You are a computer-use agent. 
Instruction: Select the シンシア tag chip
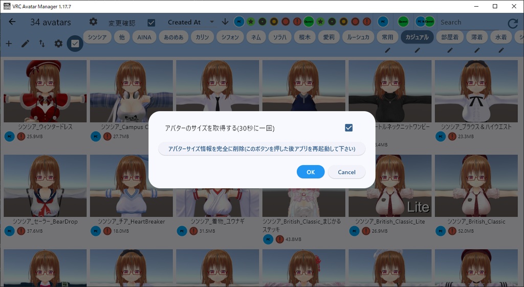[97, 37]
